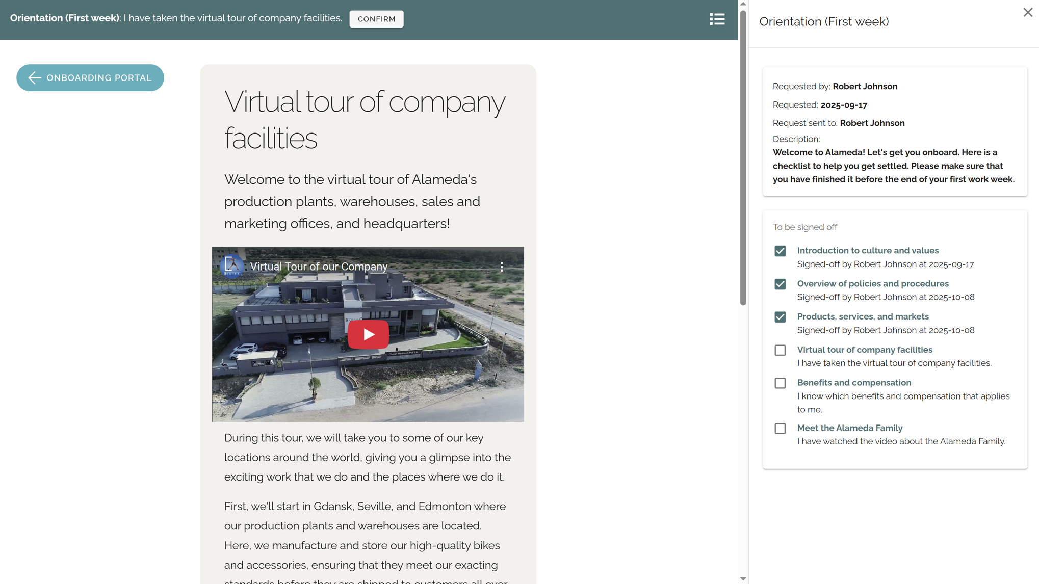Screen dimensions: 1039x584
Task: Uncheck 'Products, services, and markets' checkbox
Action: [780, 317]
